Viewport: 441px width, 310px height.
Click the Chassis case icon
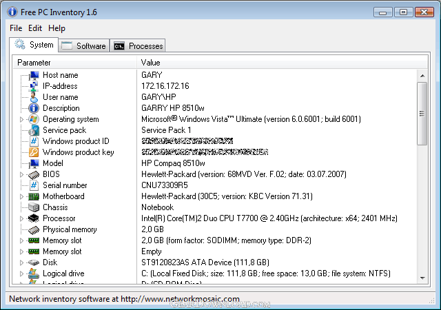pos(34,207)
